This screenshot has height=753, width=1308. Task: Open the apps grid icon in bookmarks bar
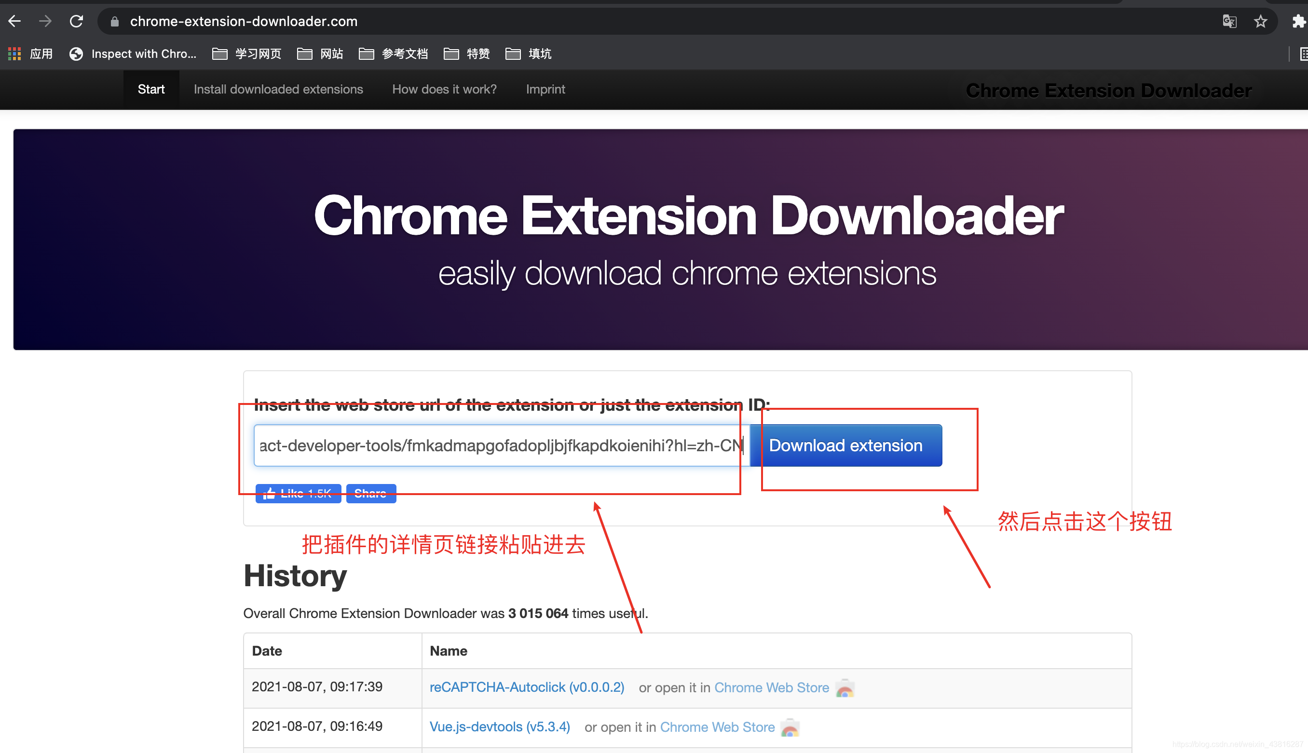tap(14, 54)
